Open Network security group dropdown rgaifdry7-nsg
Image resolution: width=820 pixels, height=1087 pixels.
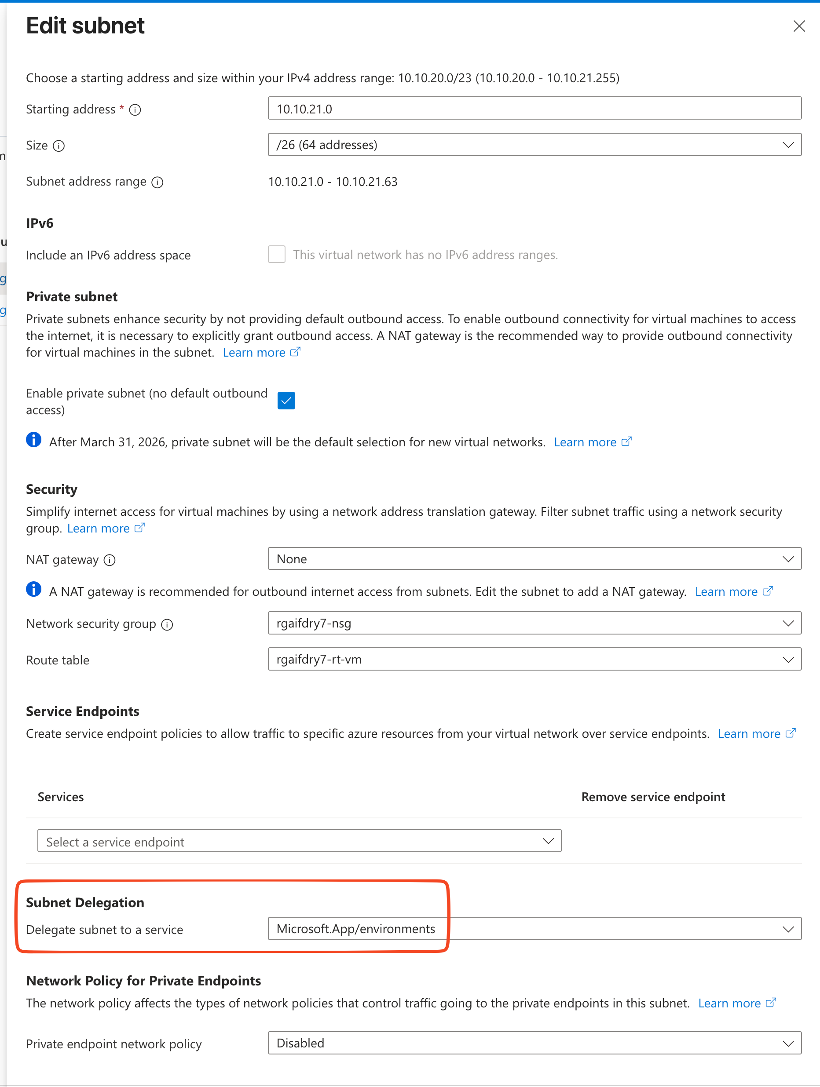[534, 623]
